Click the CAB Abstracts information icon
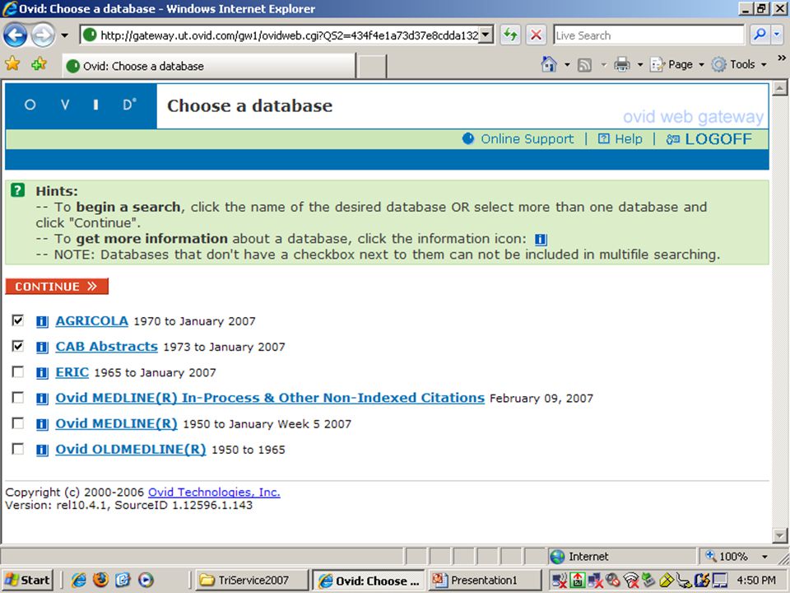This screenshot has width=790, height=593. click(x=42, y=347)
